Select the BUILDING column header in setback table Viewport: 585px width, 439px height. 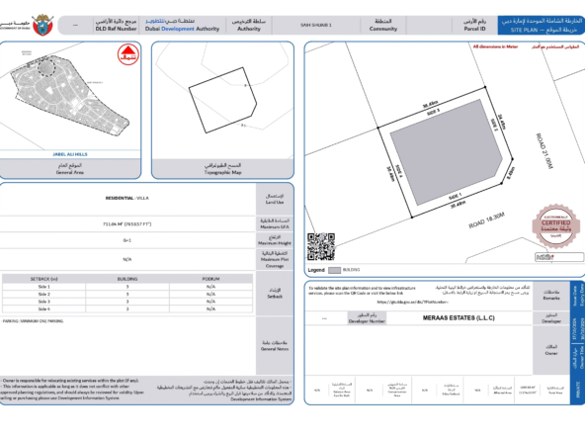point(127,279)
